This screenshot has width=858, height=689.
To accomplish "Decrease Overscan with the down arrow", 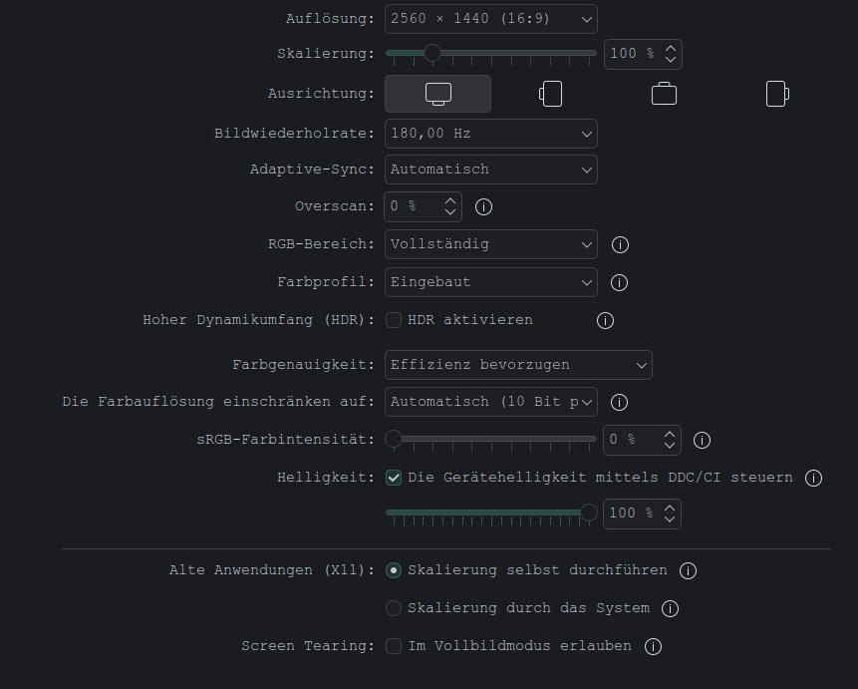I will (450, 212).
